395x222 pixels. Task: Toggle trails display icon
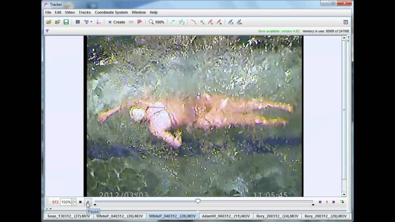pos(173,22)
